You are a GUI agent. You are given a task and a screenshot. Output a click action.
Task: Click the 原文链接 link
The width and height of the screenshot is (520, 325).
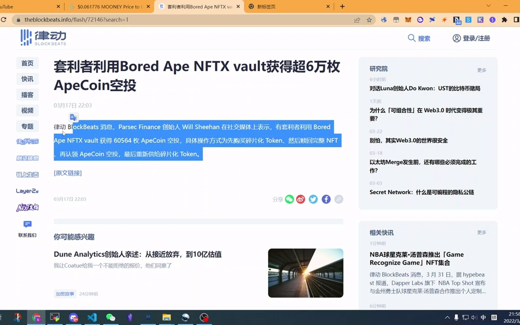tap(68, 173)
